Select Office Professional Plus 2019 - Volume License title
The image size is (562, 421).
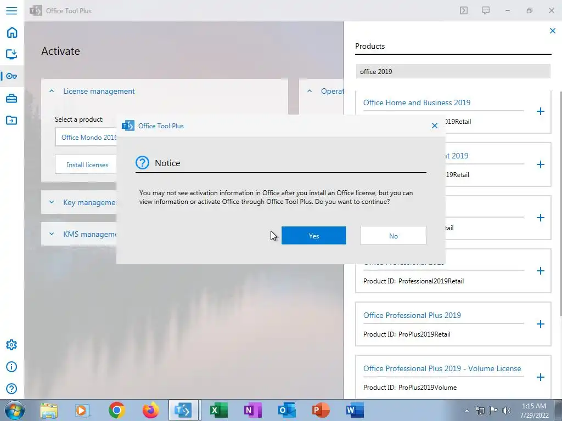pyautogui.click(x=442, y=368)
